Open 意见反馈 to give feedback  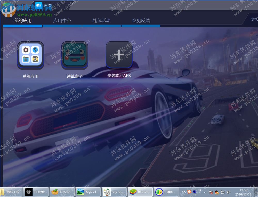click(x=141, y=21)
